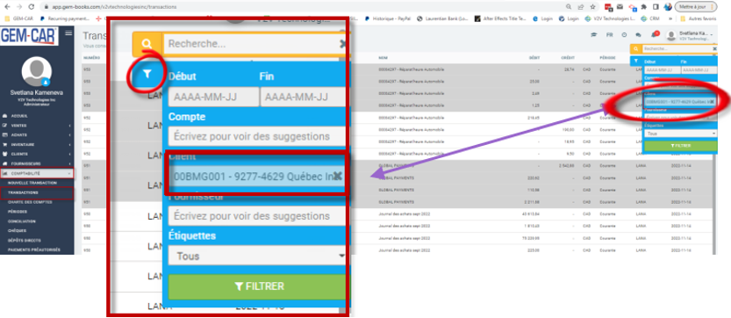This screenshot has height=318, width=731.
Task: Open notifications bell with red badge
Action: [x=654, y=34]
